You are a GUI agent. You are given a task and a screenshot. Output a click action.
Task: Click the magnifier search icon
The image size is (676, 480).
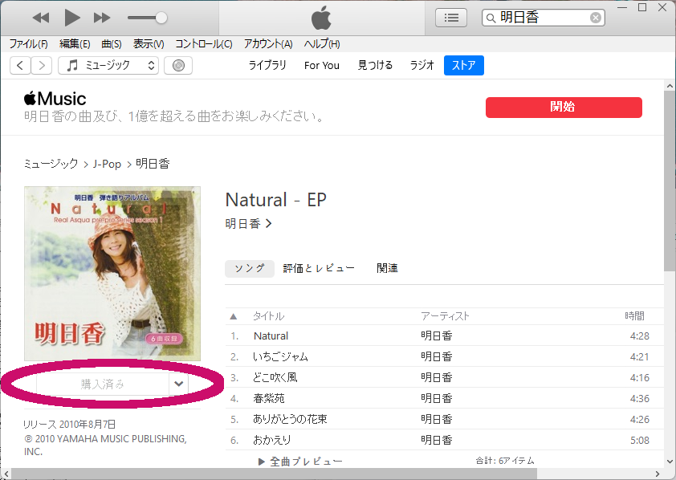(491, 18)
